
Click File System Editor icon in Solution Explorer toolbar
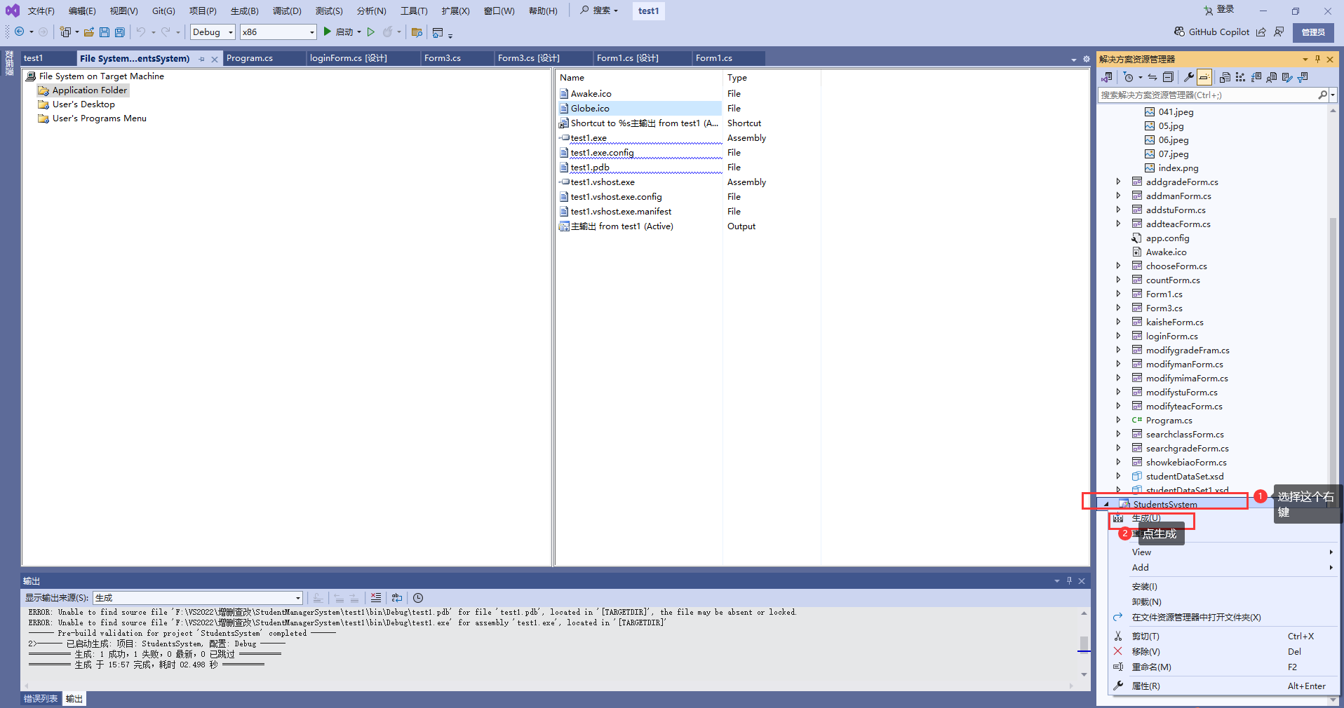1225,77
